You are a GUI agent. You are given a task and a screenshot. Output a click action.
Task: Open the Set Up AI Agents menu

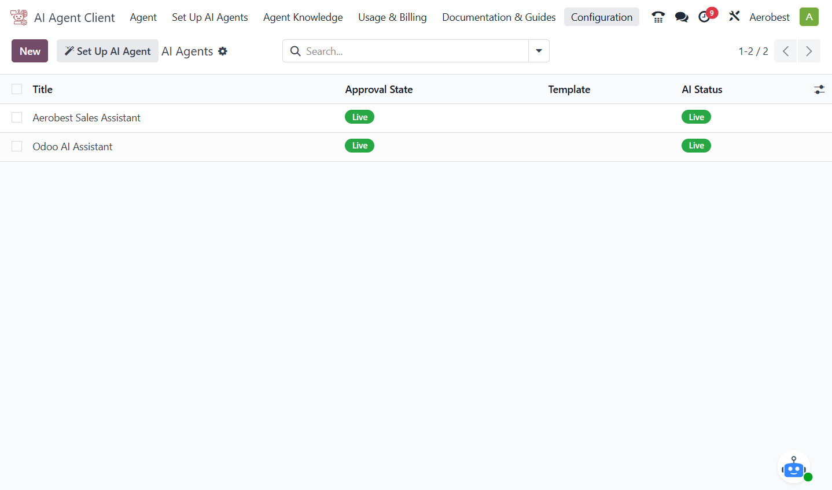click(210, 17)
